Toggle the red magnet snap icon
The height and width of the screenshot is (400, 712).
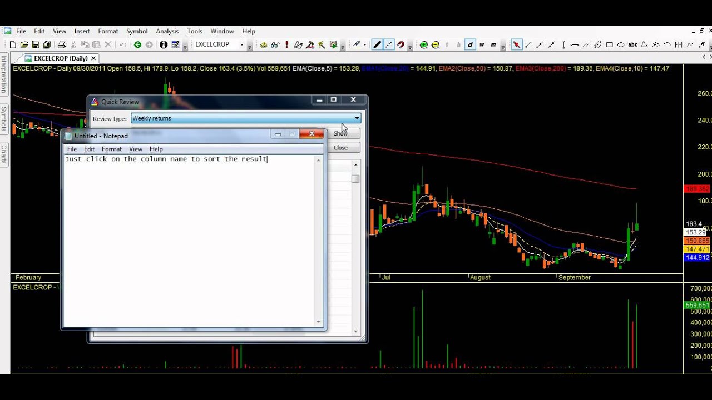(x=400, y=44)
